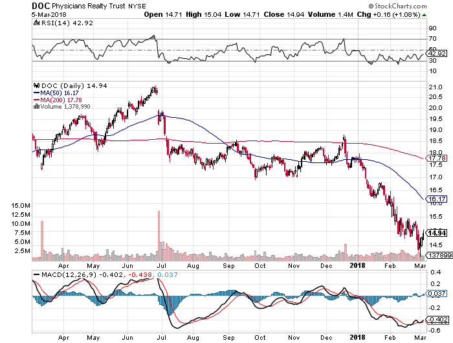Click the 2018 year label under the price chart
The height and width of the screenshot is (343, 453).
(357, 265)
